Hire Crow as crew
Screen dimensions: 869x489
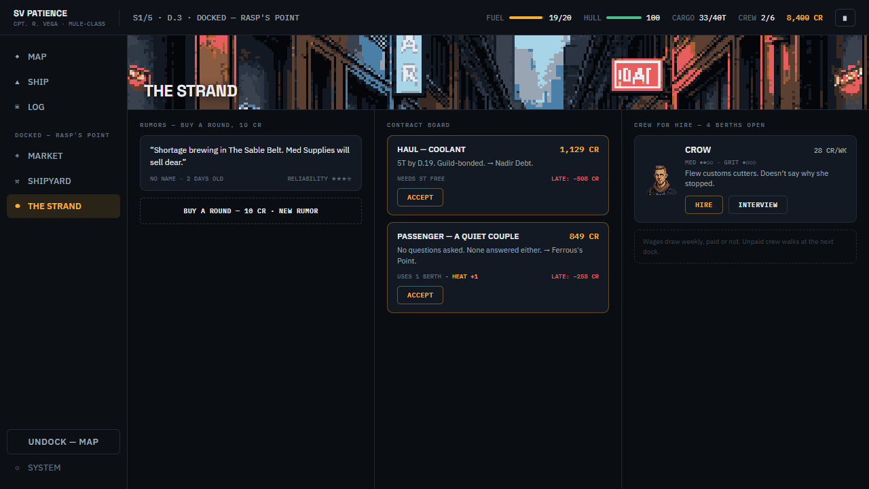704,204
